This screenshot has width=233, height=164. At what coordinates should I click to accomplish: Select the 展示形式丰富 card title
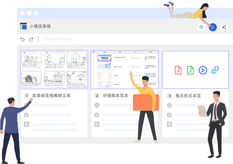[x=188, y=96]
